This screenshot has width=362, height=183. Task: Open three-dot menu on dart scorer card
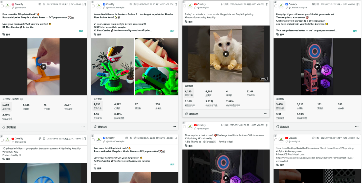coord(357,126)
